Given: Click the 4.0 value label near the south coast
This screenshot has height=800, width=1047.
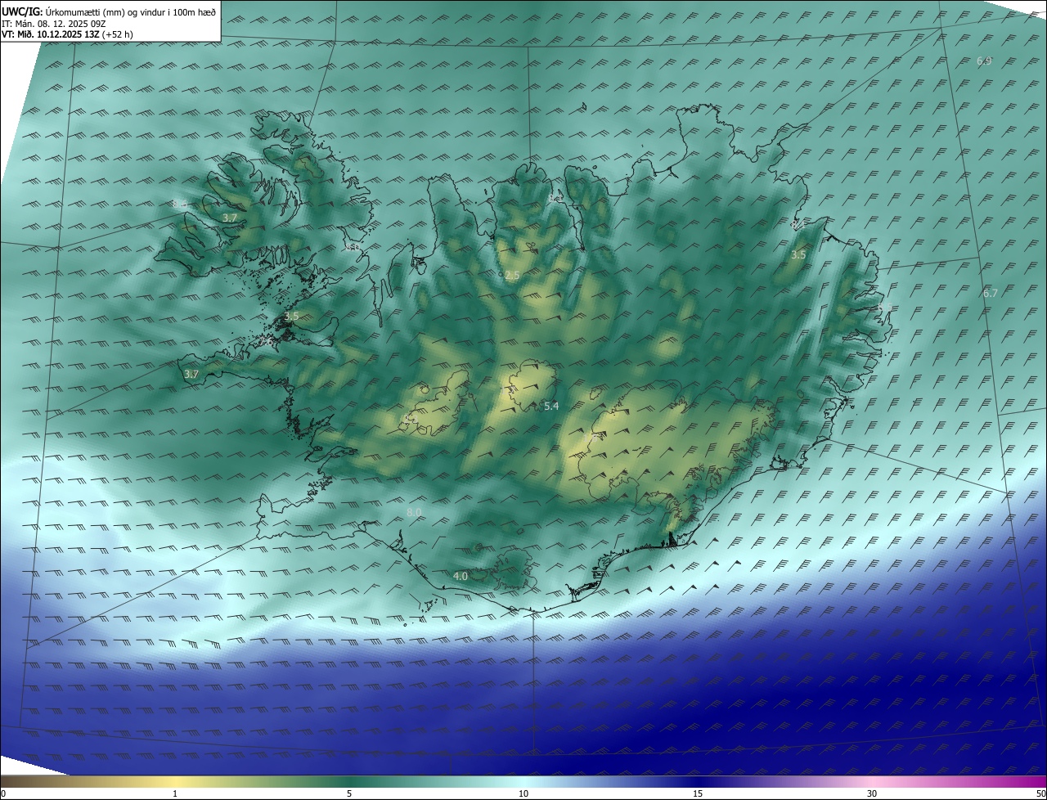Looking at the screenshot, I should pos(461,576).
